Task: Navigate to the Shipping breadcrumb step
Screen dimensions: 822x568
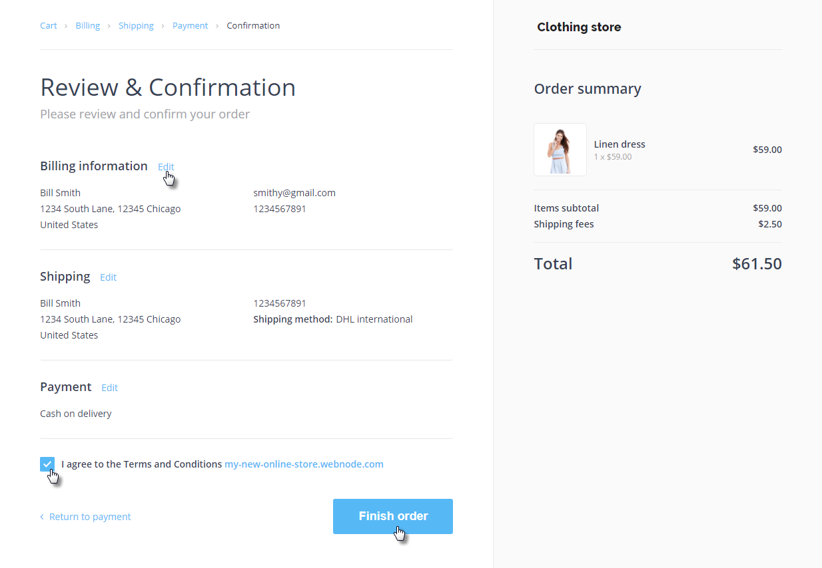Action: point(136,26)
